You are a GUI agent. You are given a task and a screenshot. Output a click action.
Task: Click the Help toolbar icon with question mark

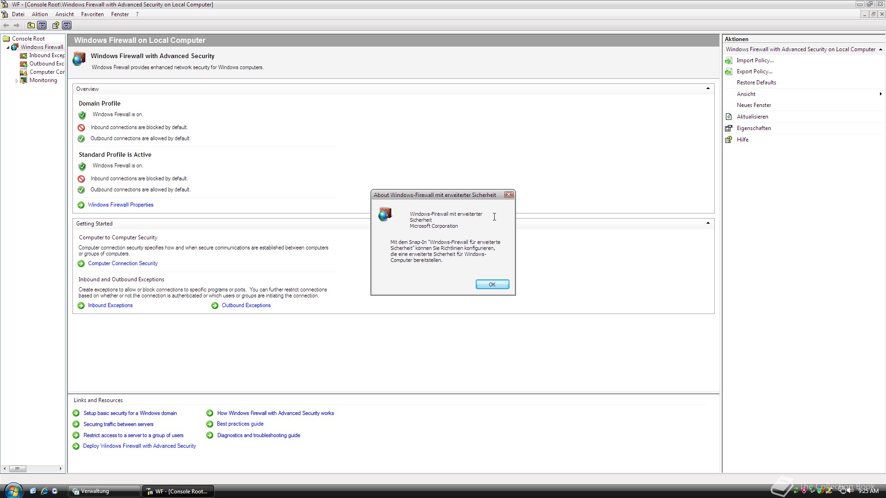coord(55,25)
